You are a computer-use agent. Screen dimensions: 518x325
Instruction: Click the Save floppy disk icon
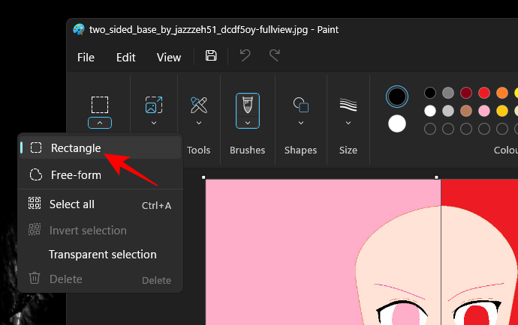[211, 56]
